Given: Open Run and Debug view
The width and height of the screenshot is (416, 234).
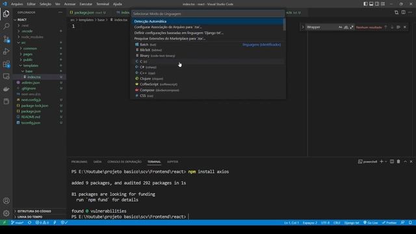Looking at the screenshot, I should pyautogui.click(x=6, y=51).
